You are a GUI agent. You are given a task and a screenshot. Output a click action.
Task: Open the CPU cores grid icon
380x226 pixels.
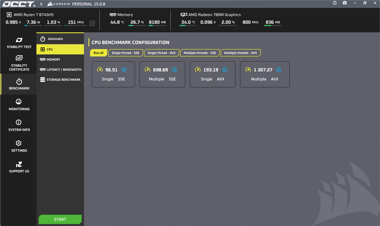(92, 23)
